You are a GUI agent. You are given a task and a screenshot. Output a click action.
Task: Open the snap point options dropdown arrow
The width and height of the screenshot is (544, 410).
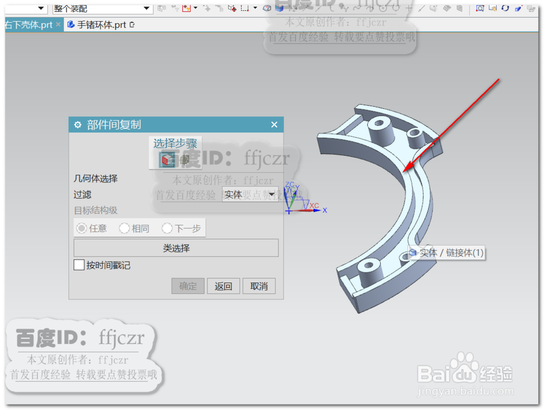point(196,8)
